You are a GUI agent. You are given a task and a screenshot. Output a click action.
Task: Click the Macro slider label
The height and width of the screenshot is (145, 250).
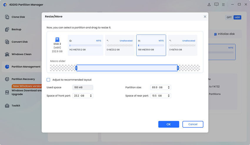point(58,61)
